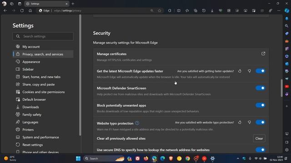Refresh the settings page
The image size is (291, 163).
click(22, 11)
